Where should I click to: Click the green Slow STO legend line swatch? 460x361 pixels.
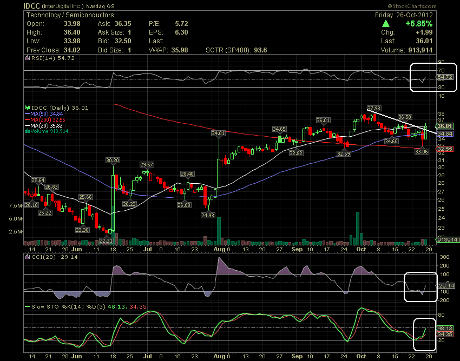coord(28,306)
